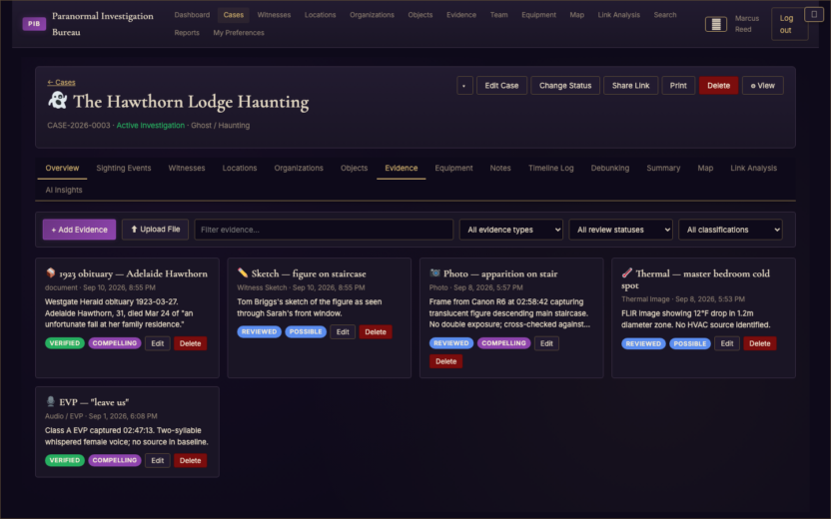831x519 pixels.
Task: Click the REVIEWED badge on the Thermal card
Action: click(x=643, y=343)
